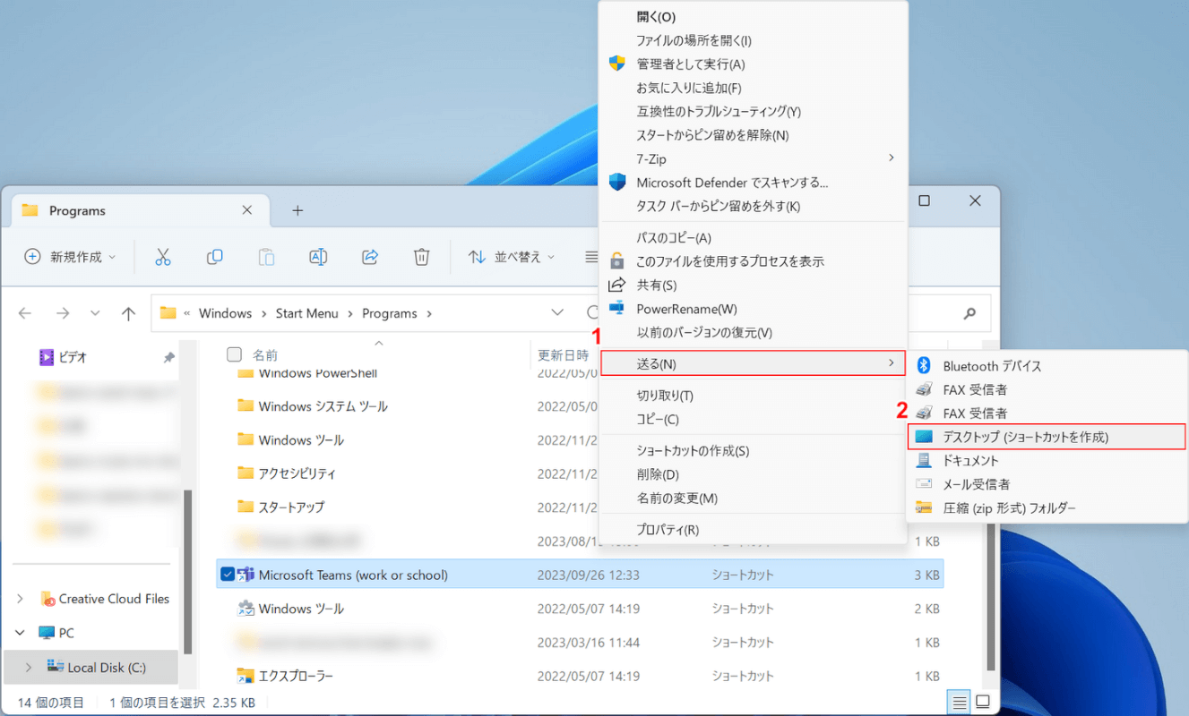Select the Windows ツール shortcut row
The height and width of the screenshot is (716, 1189).
(x=580, y=609)
